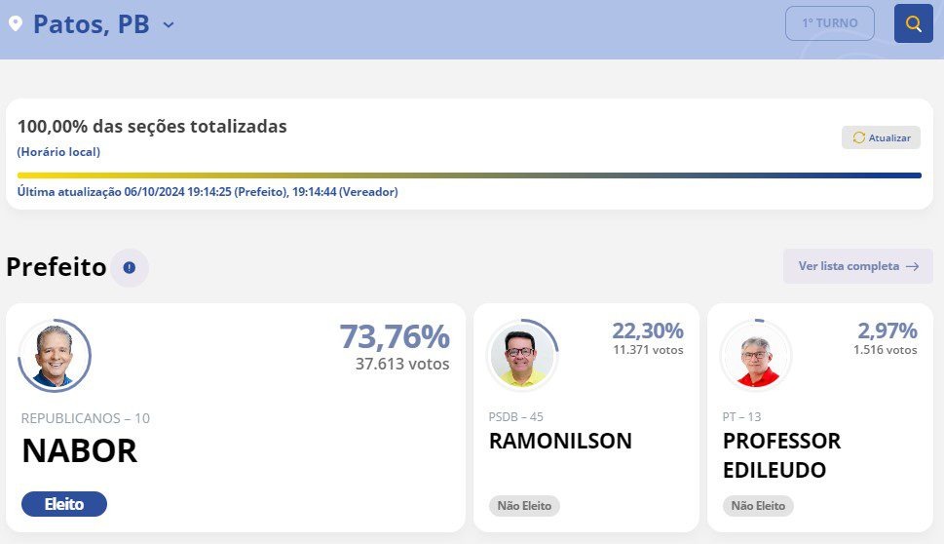The width and height of the screenshot is (944, 544).
Task: Open Professor Edileudo's candidate photo
Action: click(x=756, y=355)
